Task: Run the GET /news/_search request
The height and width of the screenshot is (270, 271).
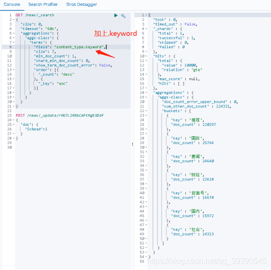Action: point(116,15)
